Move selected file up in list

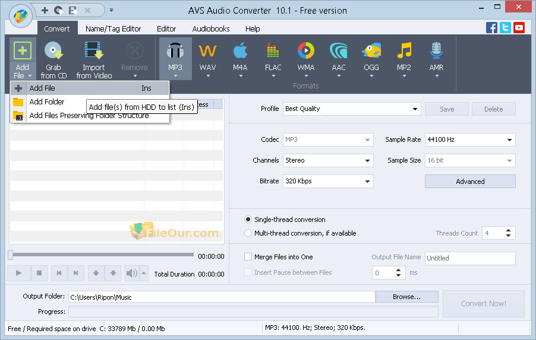[x=96, y=273]
